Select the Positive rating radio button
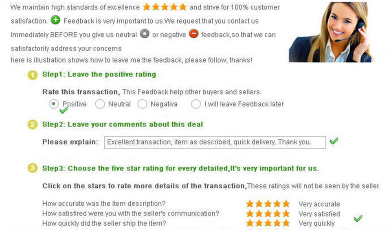 (54, 104)
